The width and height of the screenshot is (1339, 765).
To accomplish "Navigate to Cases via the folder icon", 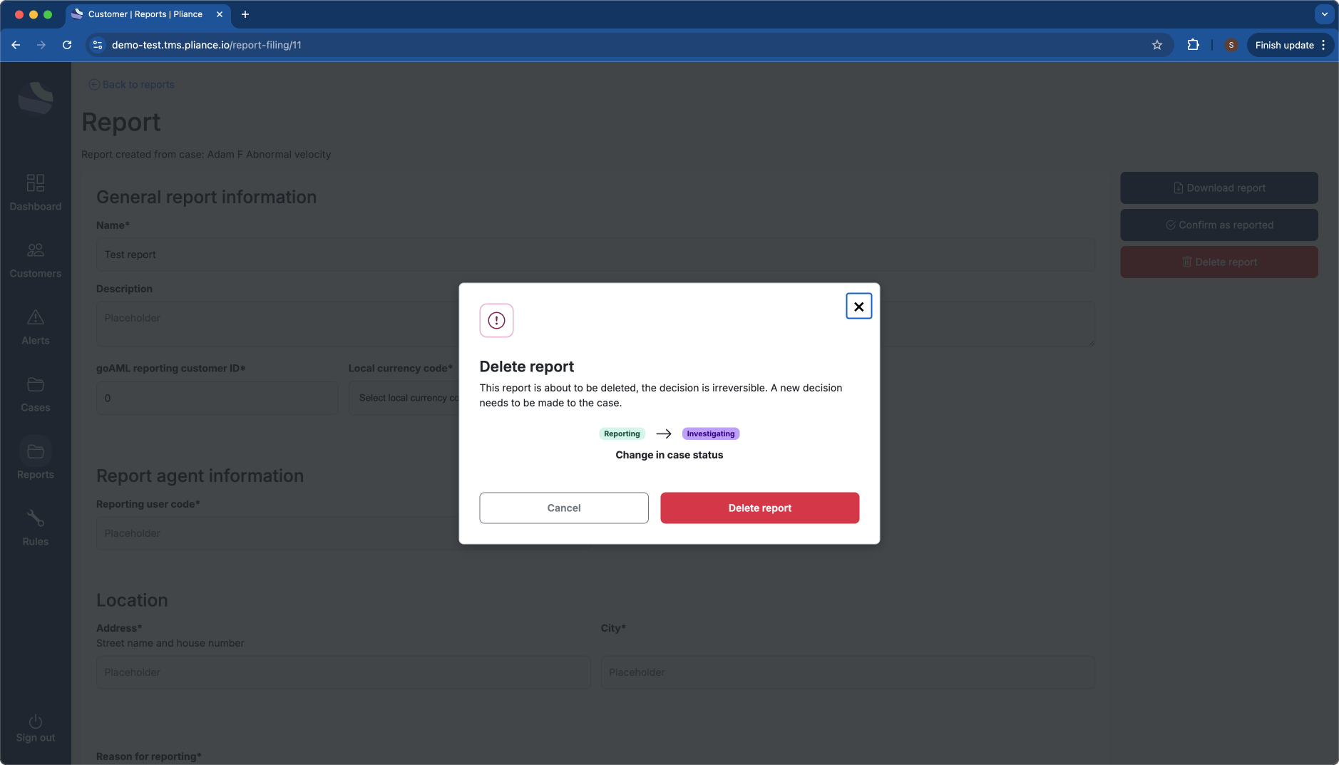I will (x=35, y=392).
